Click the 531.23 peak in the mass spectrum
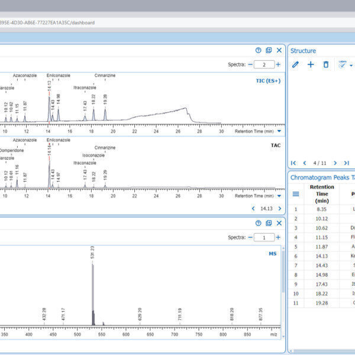355x355 pixels. [x=93, y=294]
